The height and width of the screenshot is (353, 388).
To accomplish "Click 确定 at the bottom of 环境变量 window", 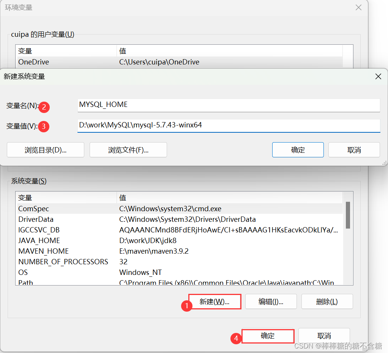I will 268,336.
